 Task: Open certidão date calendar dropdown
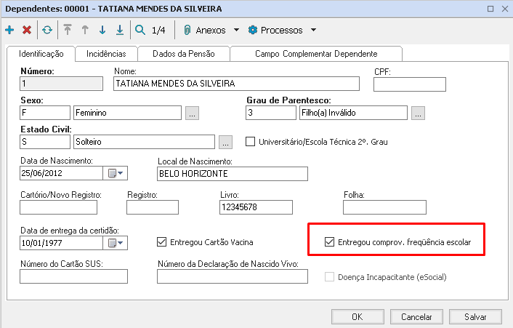[115, 243]
